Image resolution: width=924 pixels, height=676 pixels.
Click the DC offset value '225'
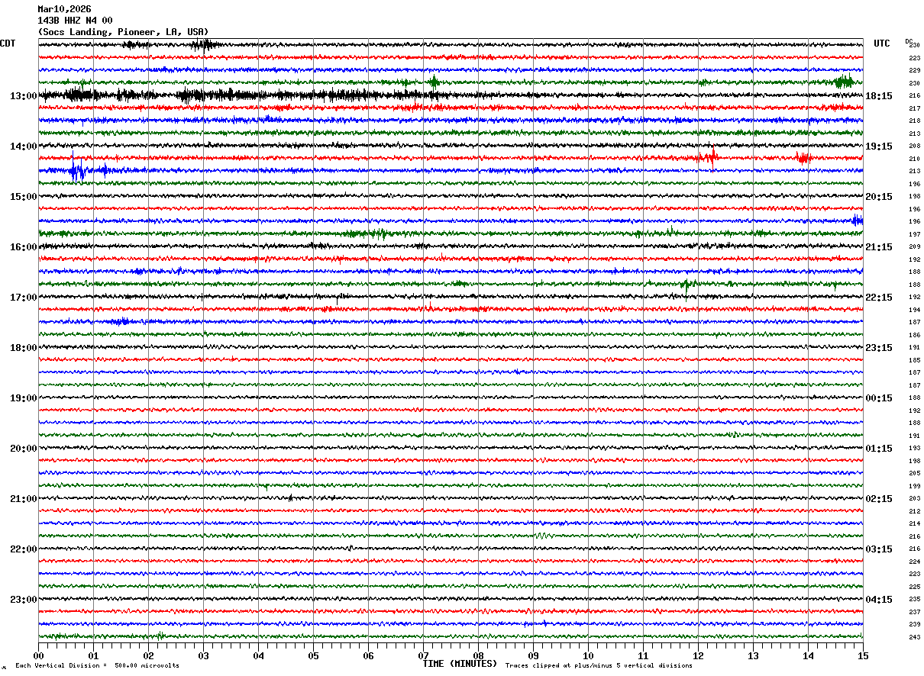(914, 587)
